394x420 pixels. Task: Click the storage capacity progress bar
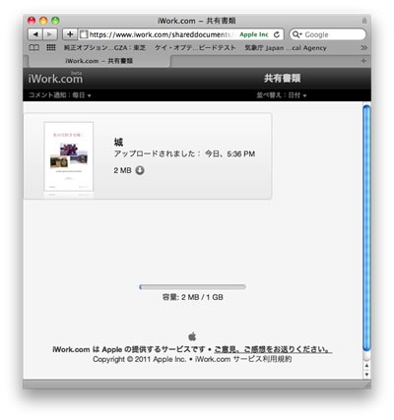192,287
